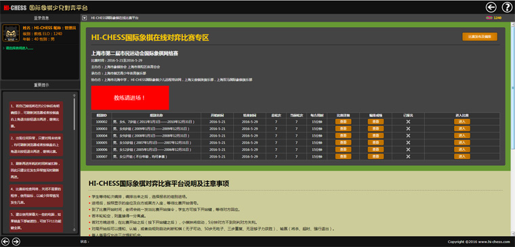Viewport: 515px width, 247px height.
Task: Click the bottom-left previous arrow icon
Action: (5, 242)
